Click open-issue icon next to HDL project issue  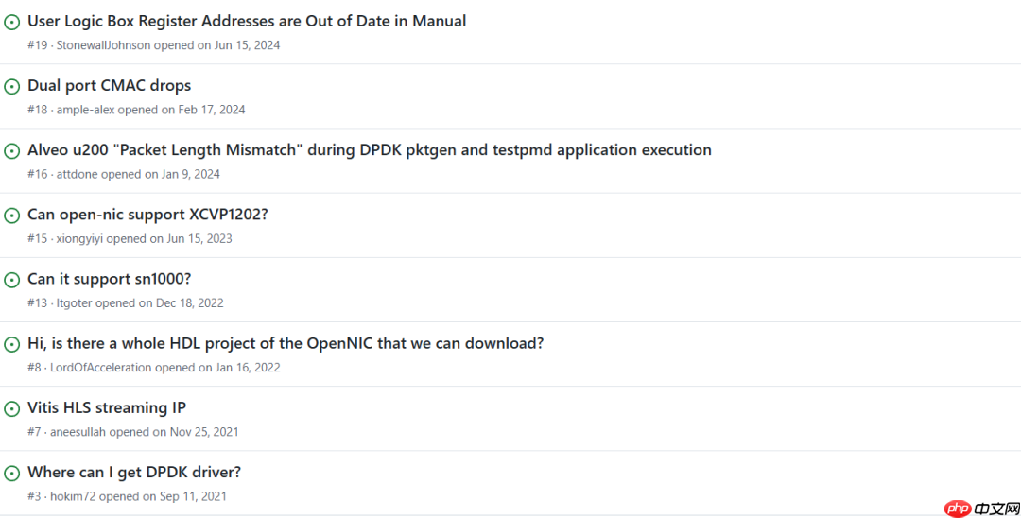(12, 344)
